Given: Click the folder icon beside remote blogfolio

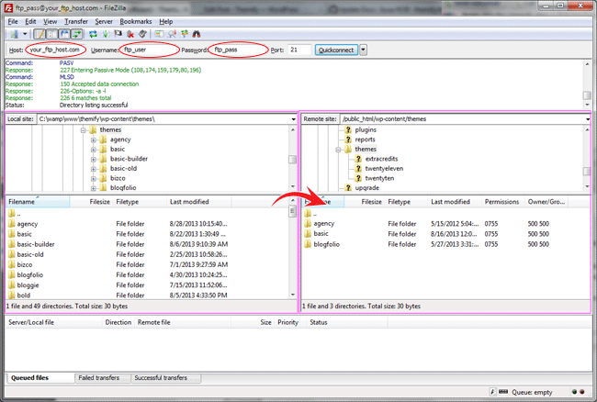Looking at the screenshot, I should [308, 244].
